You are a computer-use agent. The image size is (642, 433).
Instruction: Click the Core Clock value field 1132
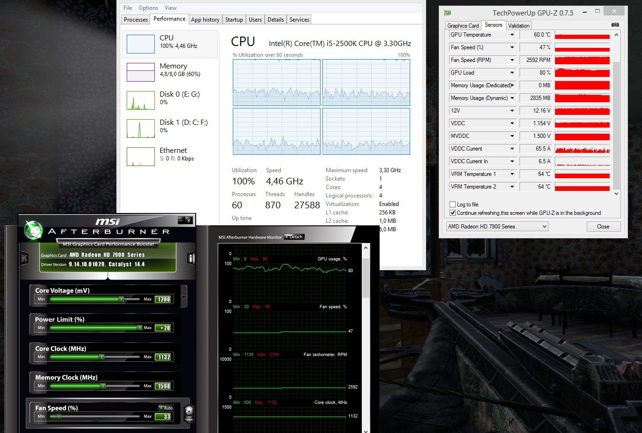pyautogui.click(x=163, y=357)
